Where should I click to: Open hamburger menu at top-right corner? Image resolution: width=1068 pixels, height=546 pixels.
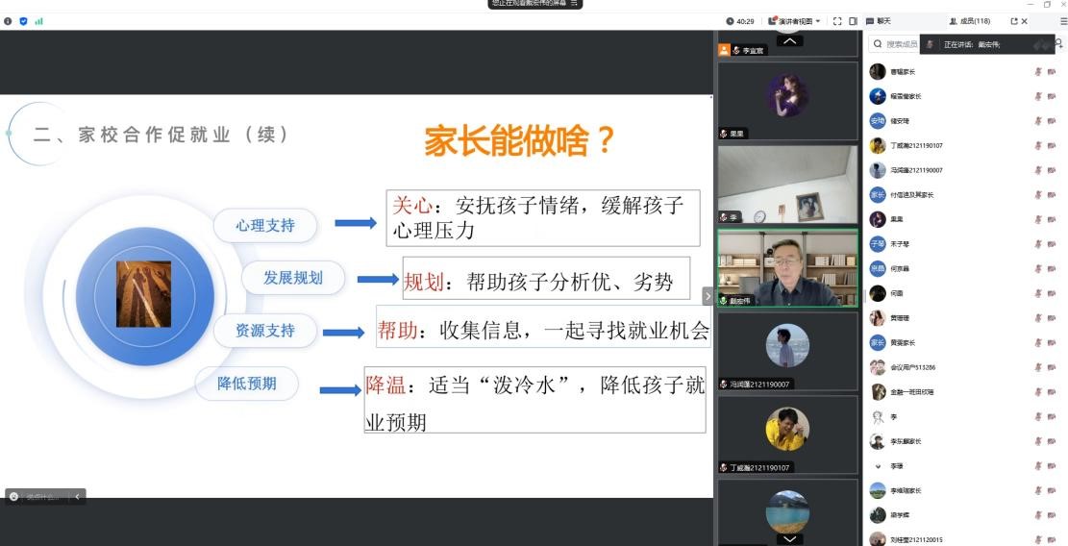coord(1062,21)
